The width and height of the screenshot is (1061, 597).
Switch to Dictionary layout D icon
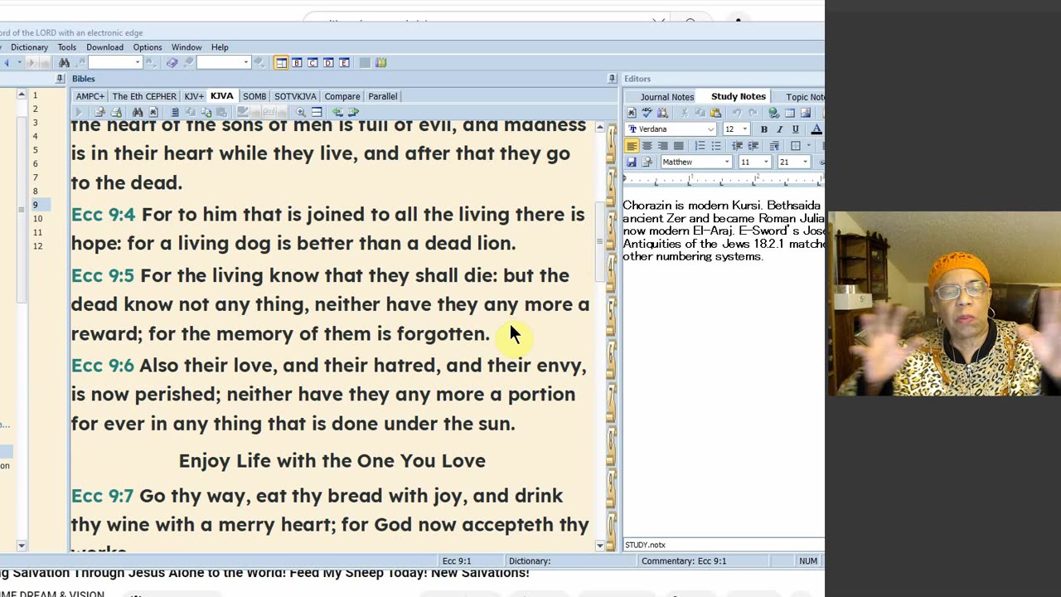pos(328,63)
